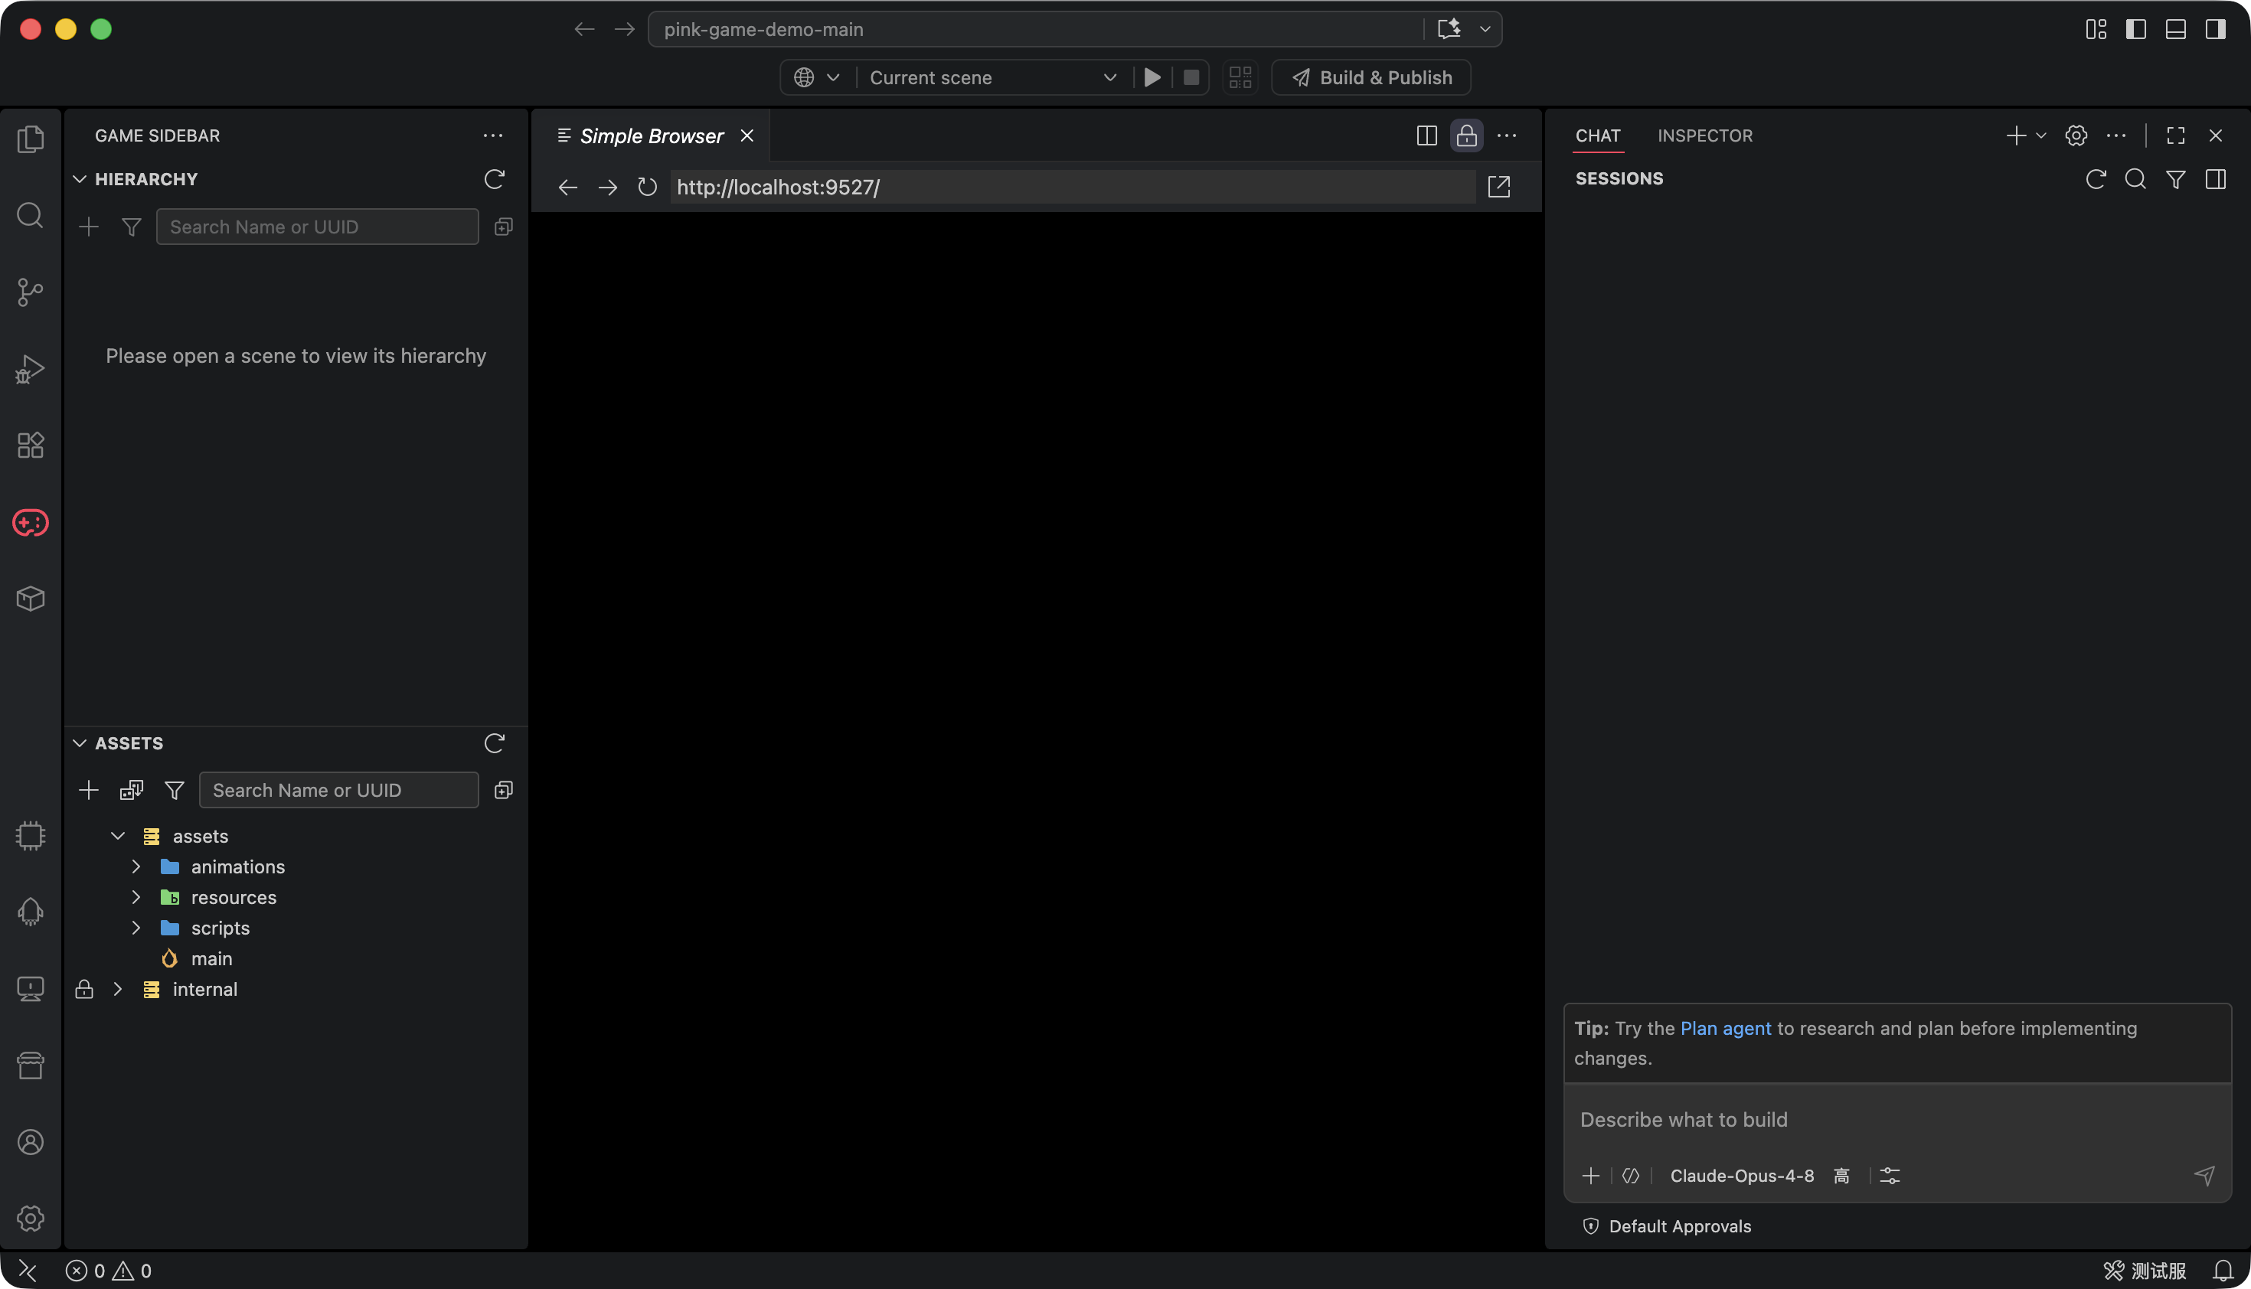Expand the animations folder
Image resolution: width=2251 pixels, height=1289 pixels.
(x=136, y=866)
